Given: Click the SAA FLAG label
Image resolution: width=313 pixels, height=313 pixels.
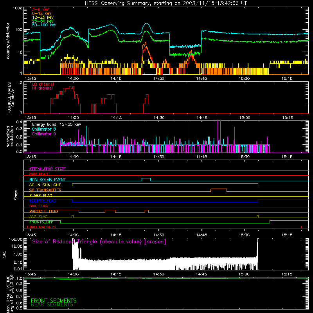Looking at the screenshot, I should tap(38, 206).
